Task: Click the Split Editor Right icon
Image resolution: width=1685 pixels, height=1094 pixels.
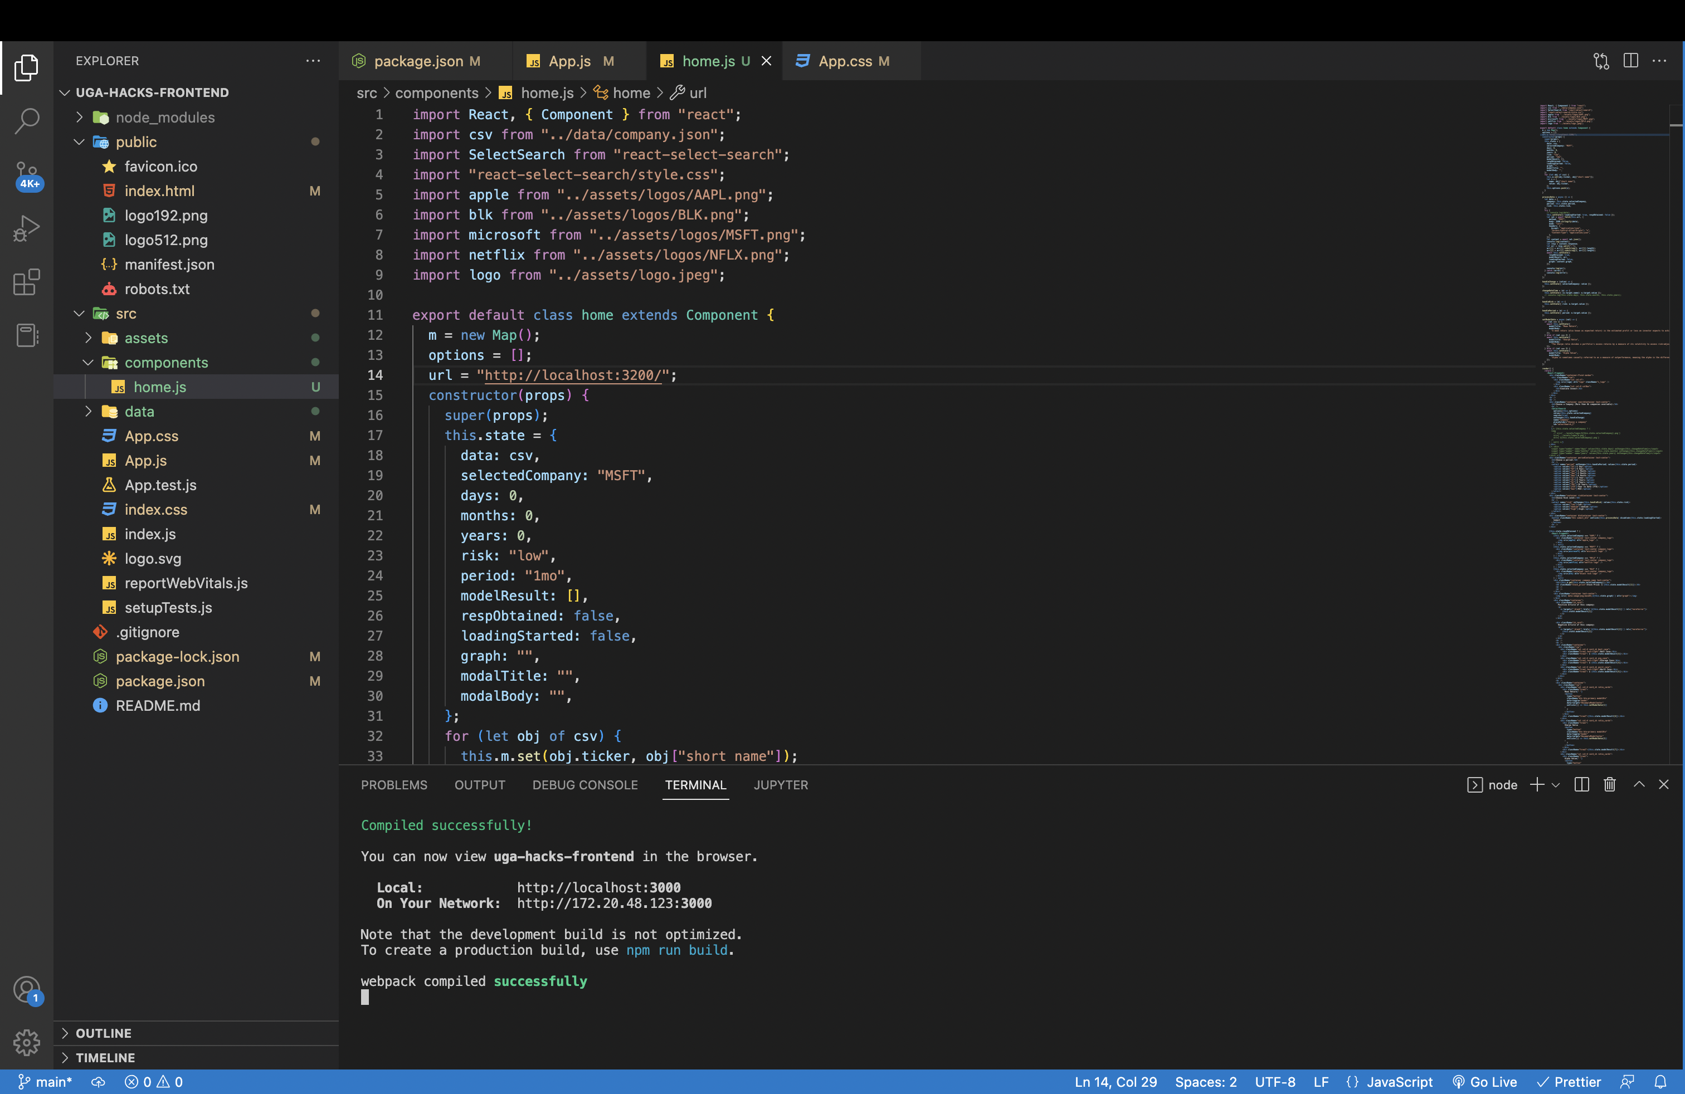Action: point(1630,61)
